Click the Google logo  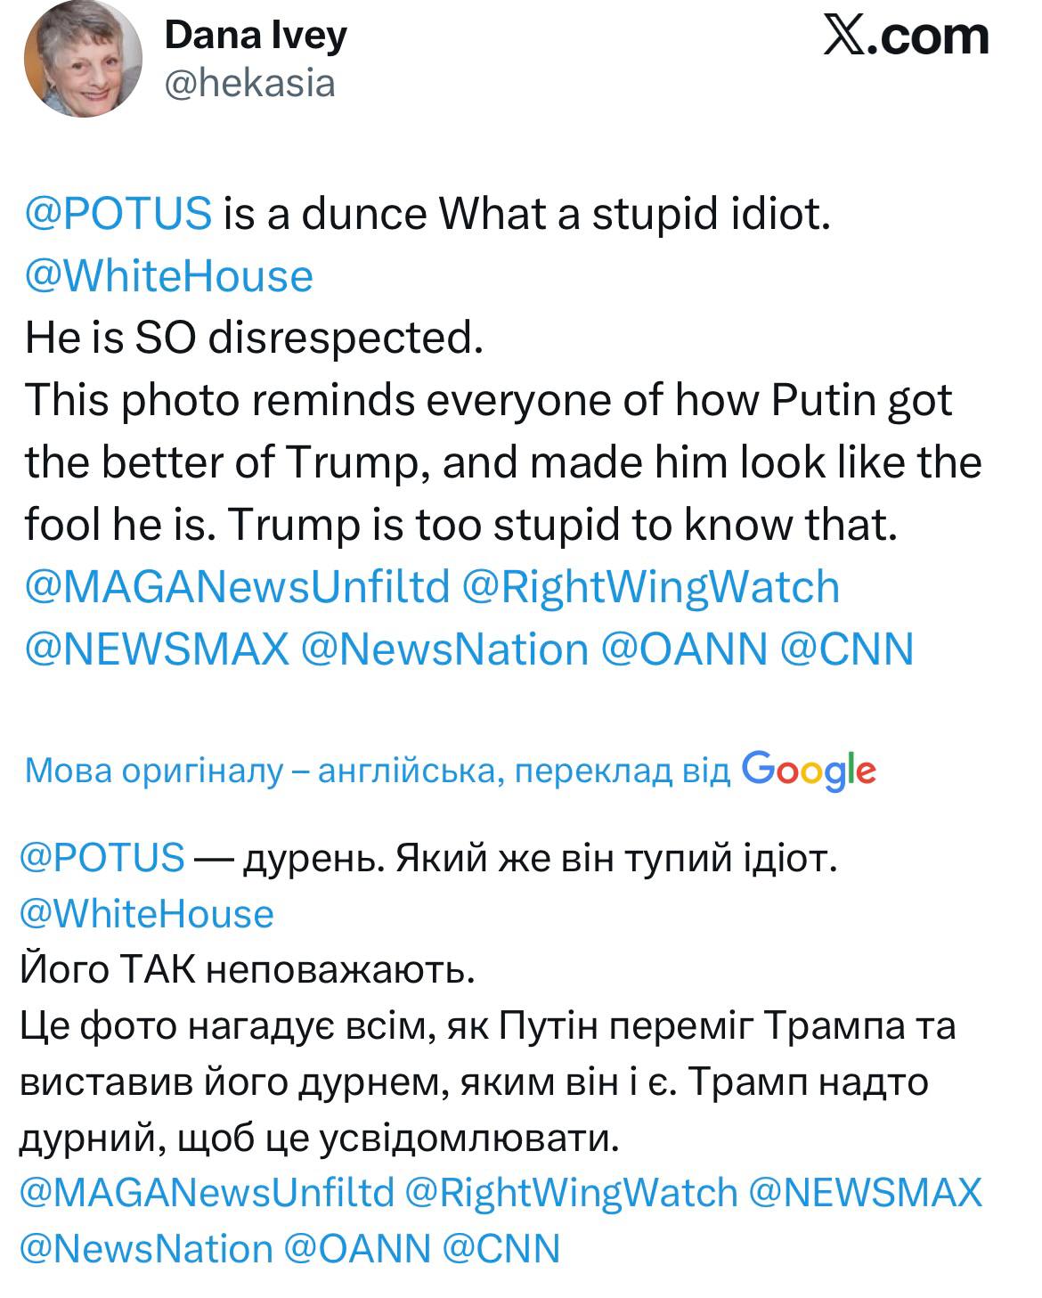point(809,770)
